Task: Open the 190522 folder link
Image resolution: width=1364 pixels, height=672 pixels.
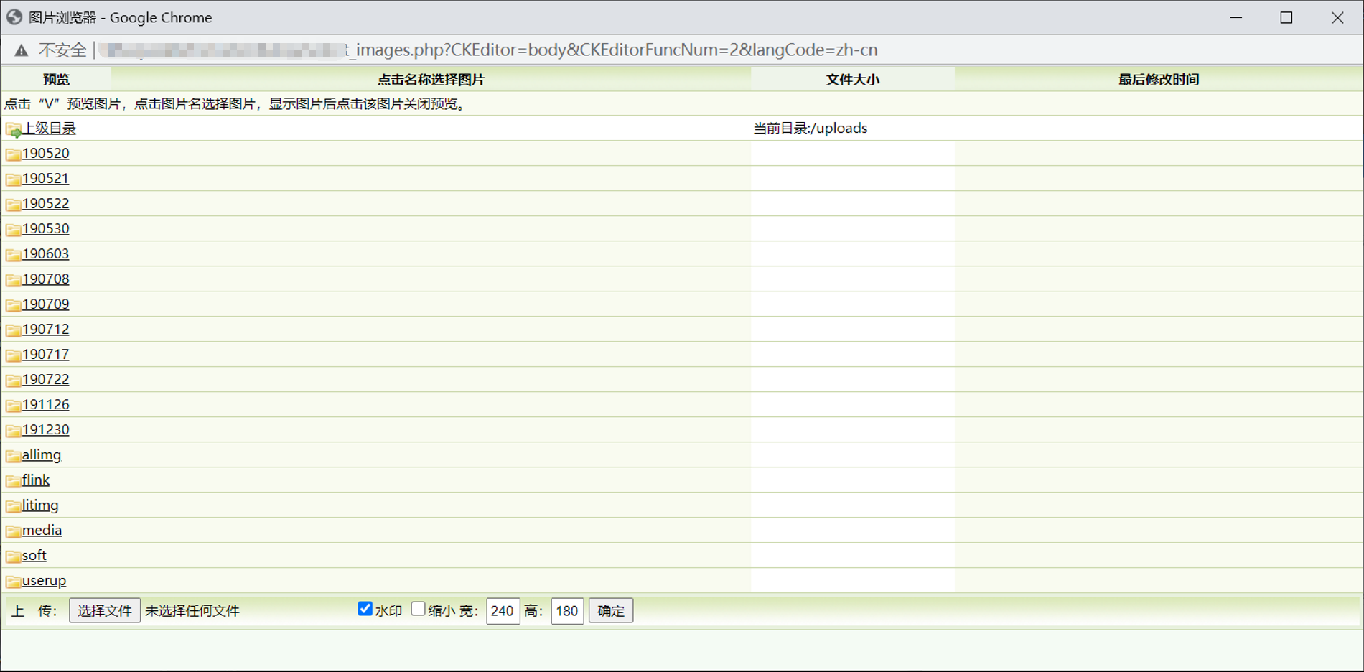Action: tap(46, 203)
